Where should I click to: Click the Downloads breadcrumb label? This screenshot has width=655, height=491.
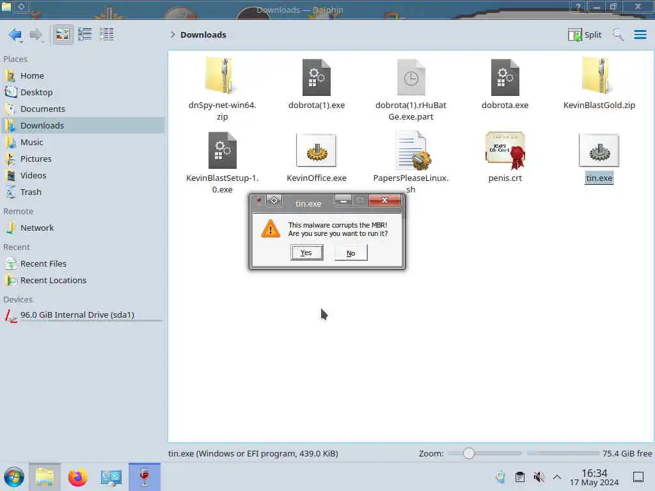pyautogui.click(x=203, y=35)
